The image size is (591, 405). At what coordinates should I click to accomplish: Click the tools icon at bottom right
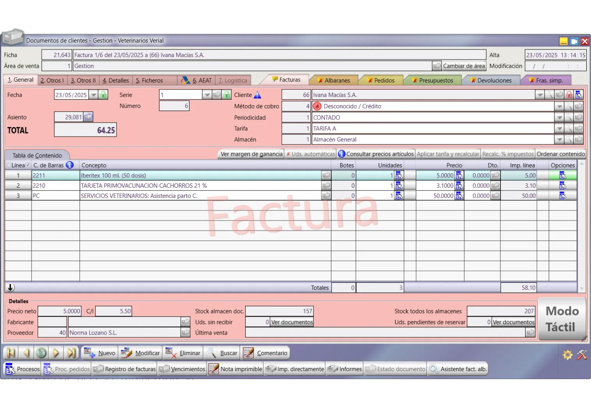[582, 355]
